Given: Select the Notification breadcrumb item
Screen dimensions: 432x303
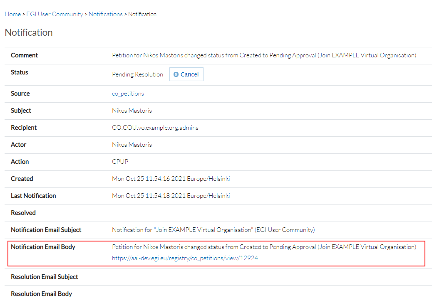Looking at the screenshot, I should (x=142, y=14).
